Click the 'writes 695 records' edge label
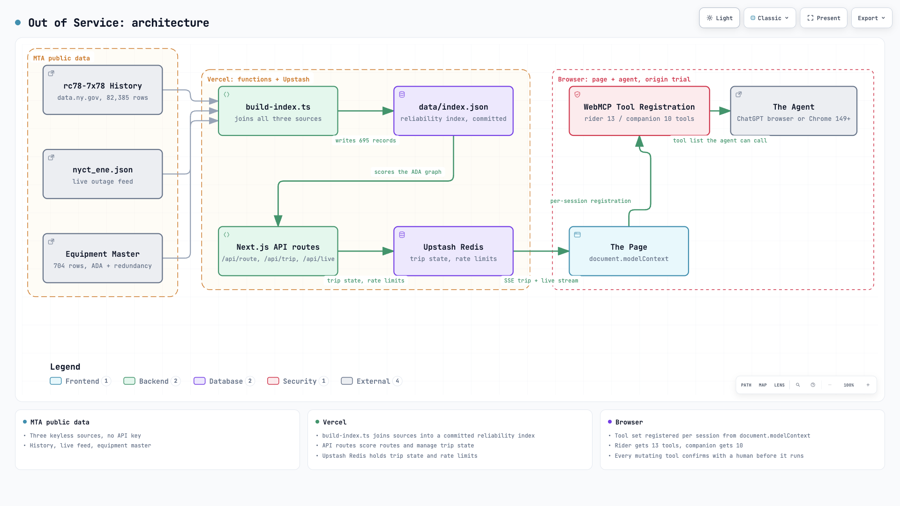Image resolution: width=900 pixels, height=506 pixels. (x=366, y=141)
